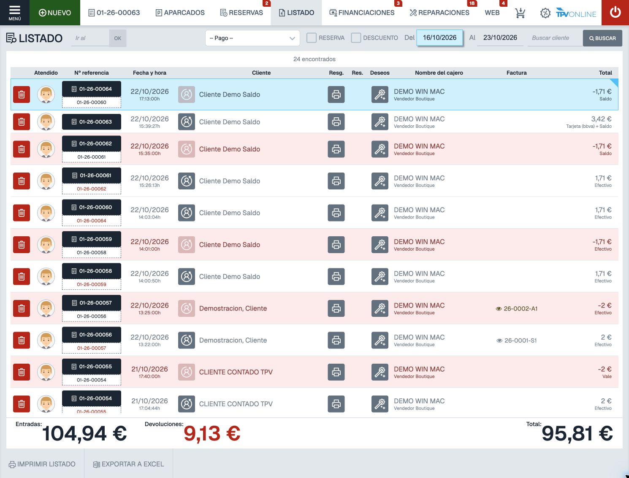Open linked reference 01-26-00064 under ticket 01-26-00060
Viewport: 629px width, 478px height.
pyautogui.click(x=92, y=221)
